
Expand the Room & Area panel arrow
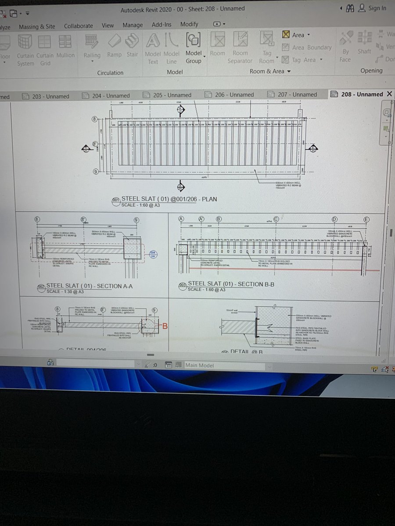288,71
